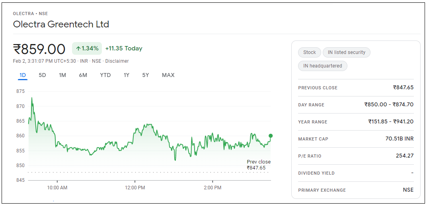Click the 850 y-axis label
The image size is (427, 206).
coord(20,166)
